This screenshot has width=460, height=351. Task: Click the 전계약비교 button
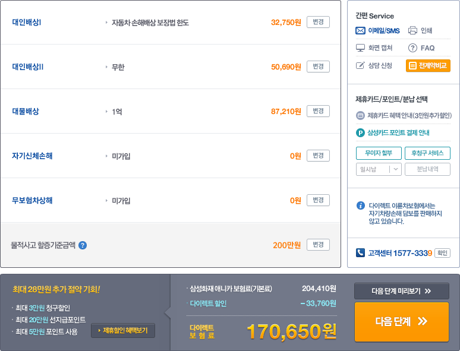click(x=428, y=65)
